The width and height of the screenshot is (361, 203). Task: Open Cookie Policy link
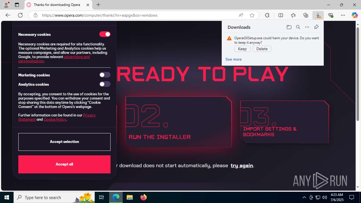point(55,119)
